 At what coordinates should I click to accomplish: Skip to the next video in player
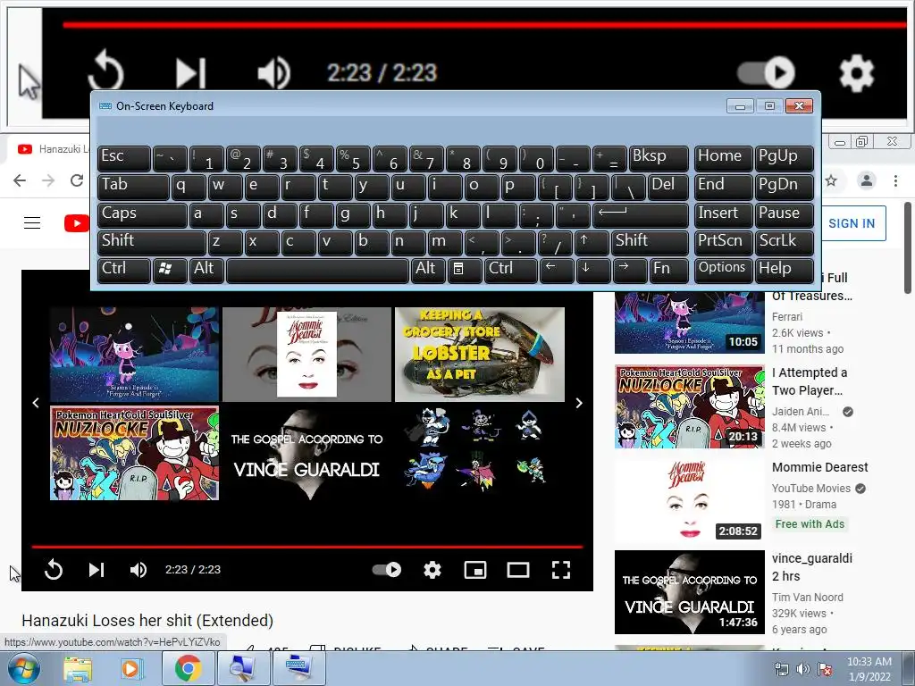pyautogui.click(x=97, y=569)
